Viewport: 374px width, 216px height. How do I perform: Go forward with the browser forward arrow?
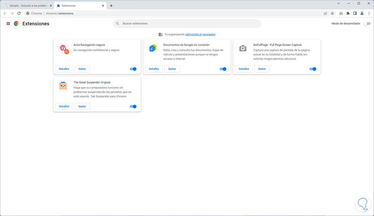pyautogui.click(x=12, y=13)
